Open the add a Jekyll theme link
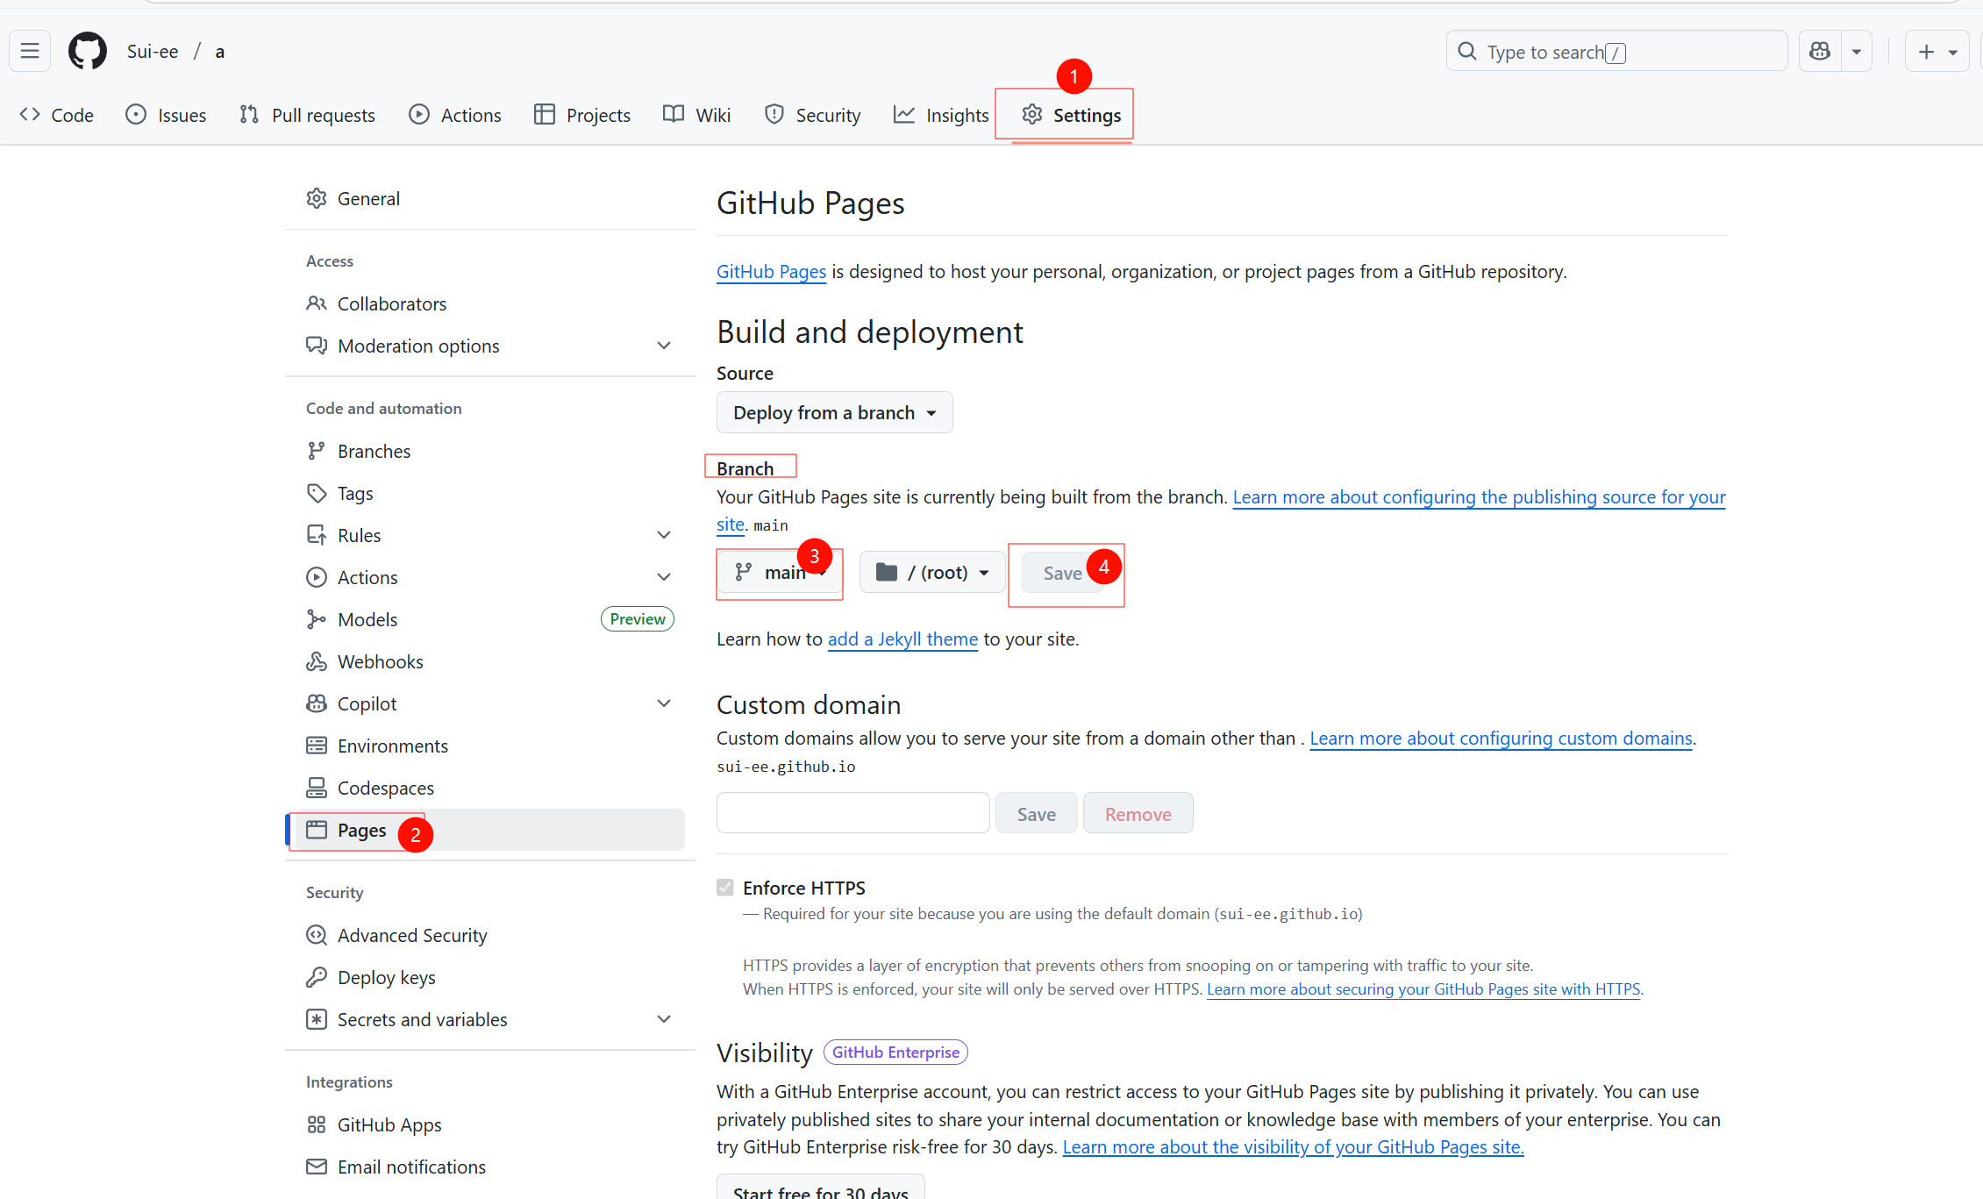Screen dimensions: 1983x1199 click(x=902, y=639)
